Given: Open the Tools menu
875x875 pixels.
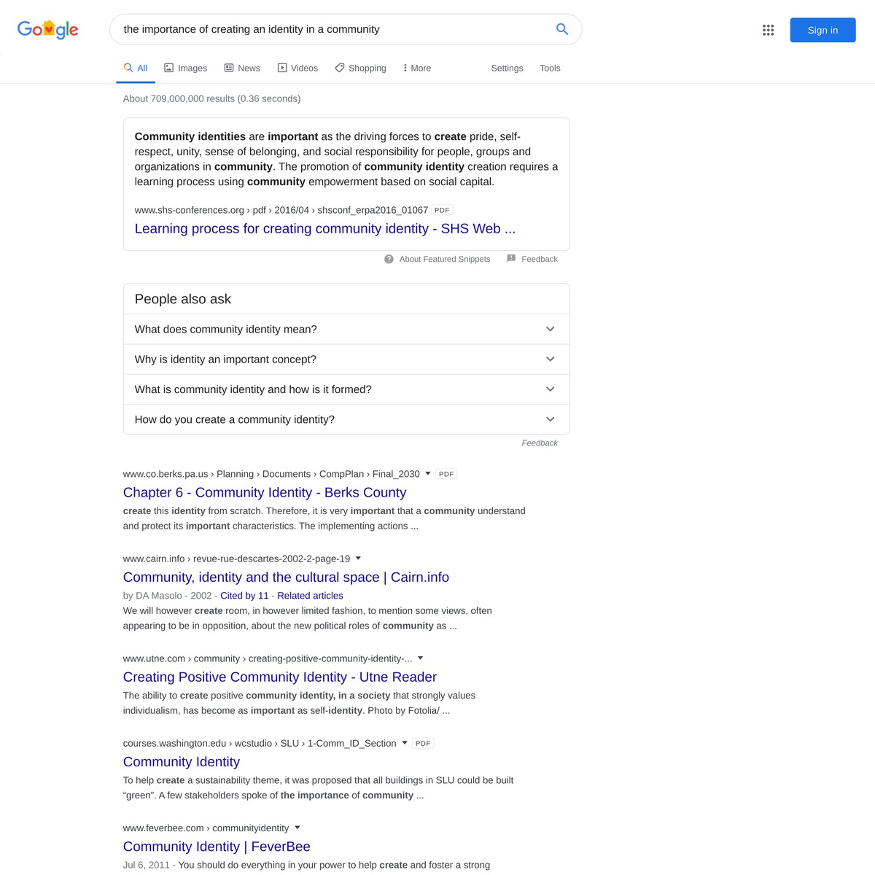Looking at the screenshot, I should pos(550,67).
